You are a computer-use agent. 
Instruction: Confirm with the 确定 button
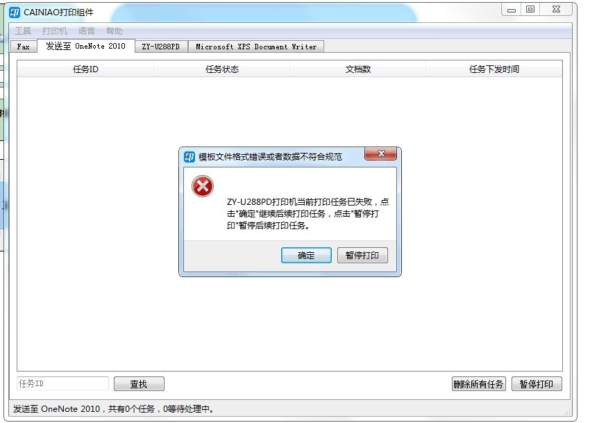[x=306, y=256]
